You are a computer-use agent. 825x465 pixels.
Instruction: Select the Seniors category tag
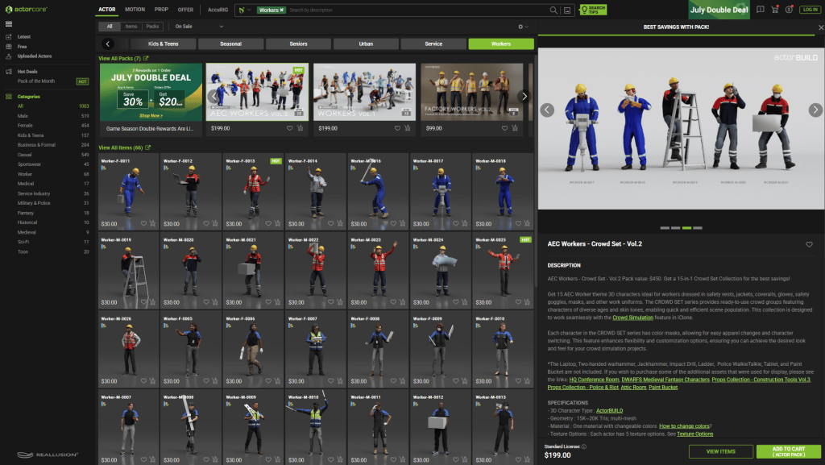(x=298, y=44)
